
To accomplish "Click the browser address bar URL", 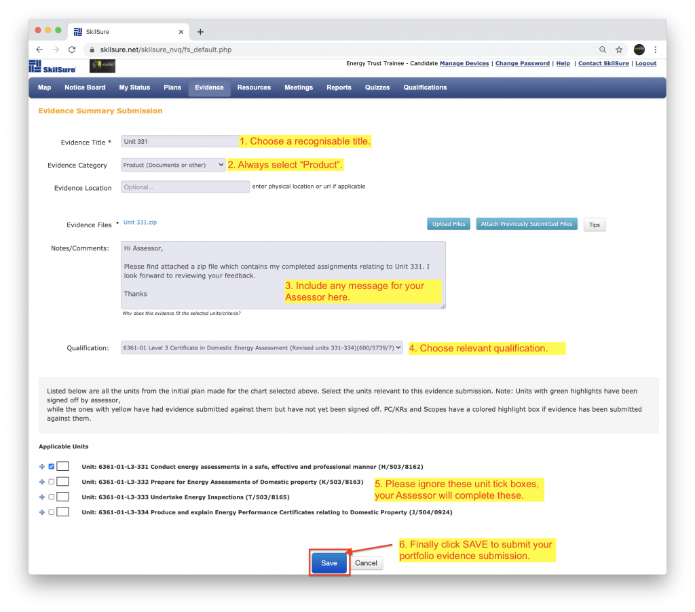I will (166, 50).
